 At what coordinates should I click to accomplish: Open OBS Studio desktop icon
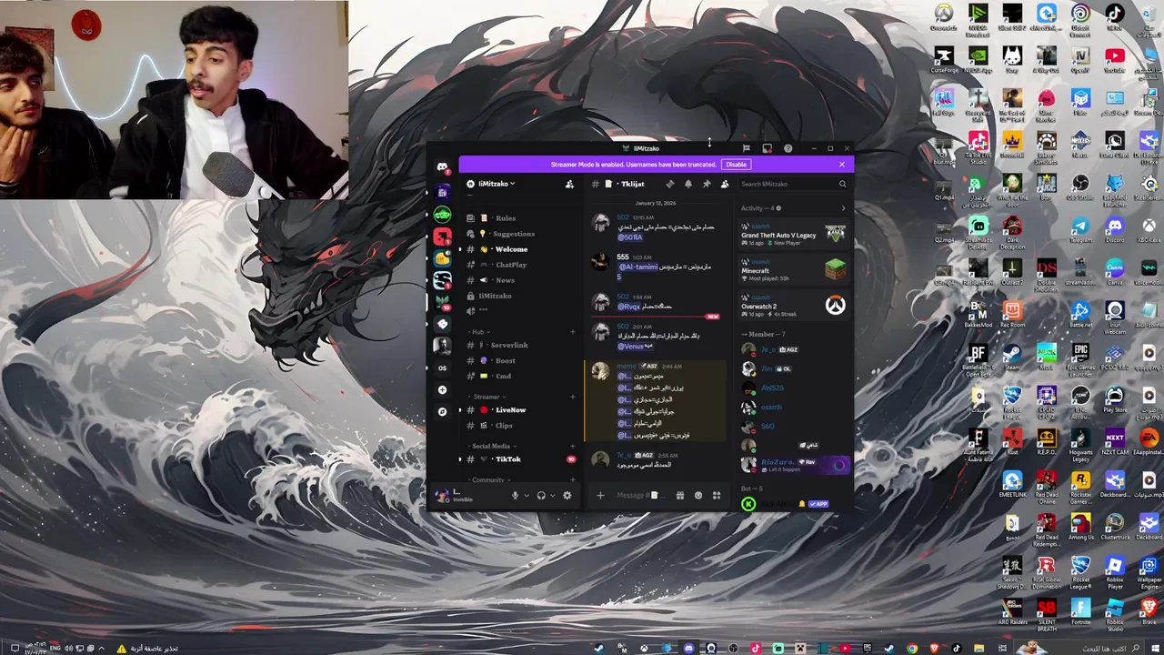1080,185
